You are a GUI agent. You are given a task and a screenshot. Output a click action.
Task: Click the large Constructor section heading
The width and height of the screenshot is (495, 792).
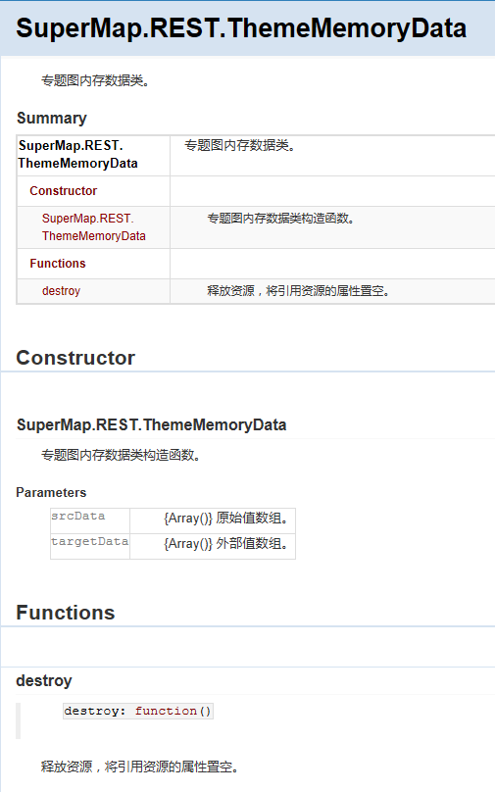75,358
